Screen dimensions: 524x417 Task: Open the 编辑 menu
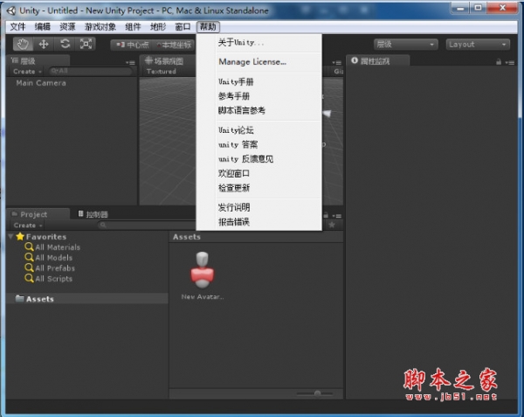click(x=43, y=27)
